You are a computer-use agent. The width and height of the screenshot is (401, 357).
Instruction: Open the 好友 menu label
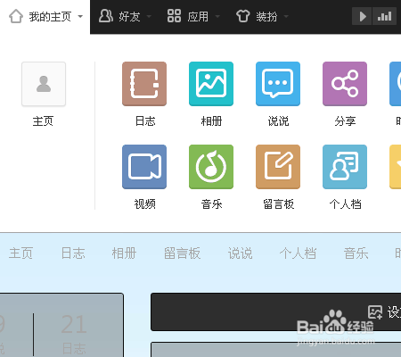click(x=129, y=17)
